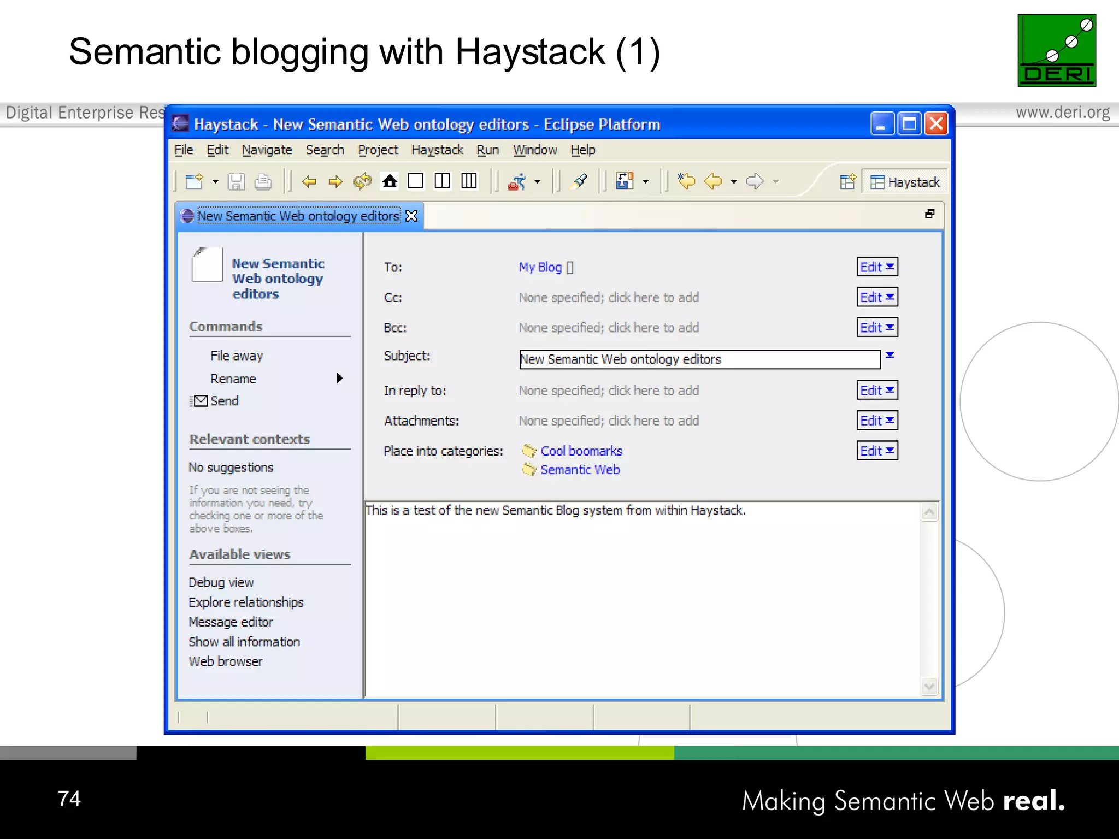Open the New wizard dropdown arrow
Viewport: 1119px width, 839px height.
[x=215, y=181]
